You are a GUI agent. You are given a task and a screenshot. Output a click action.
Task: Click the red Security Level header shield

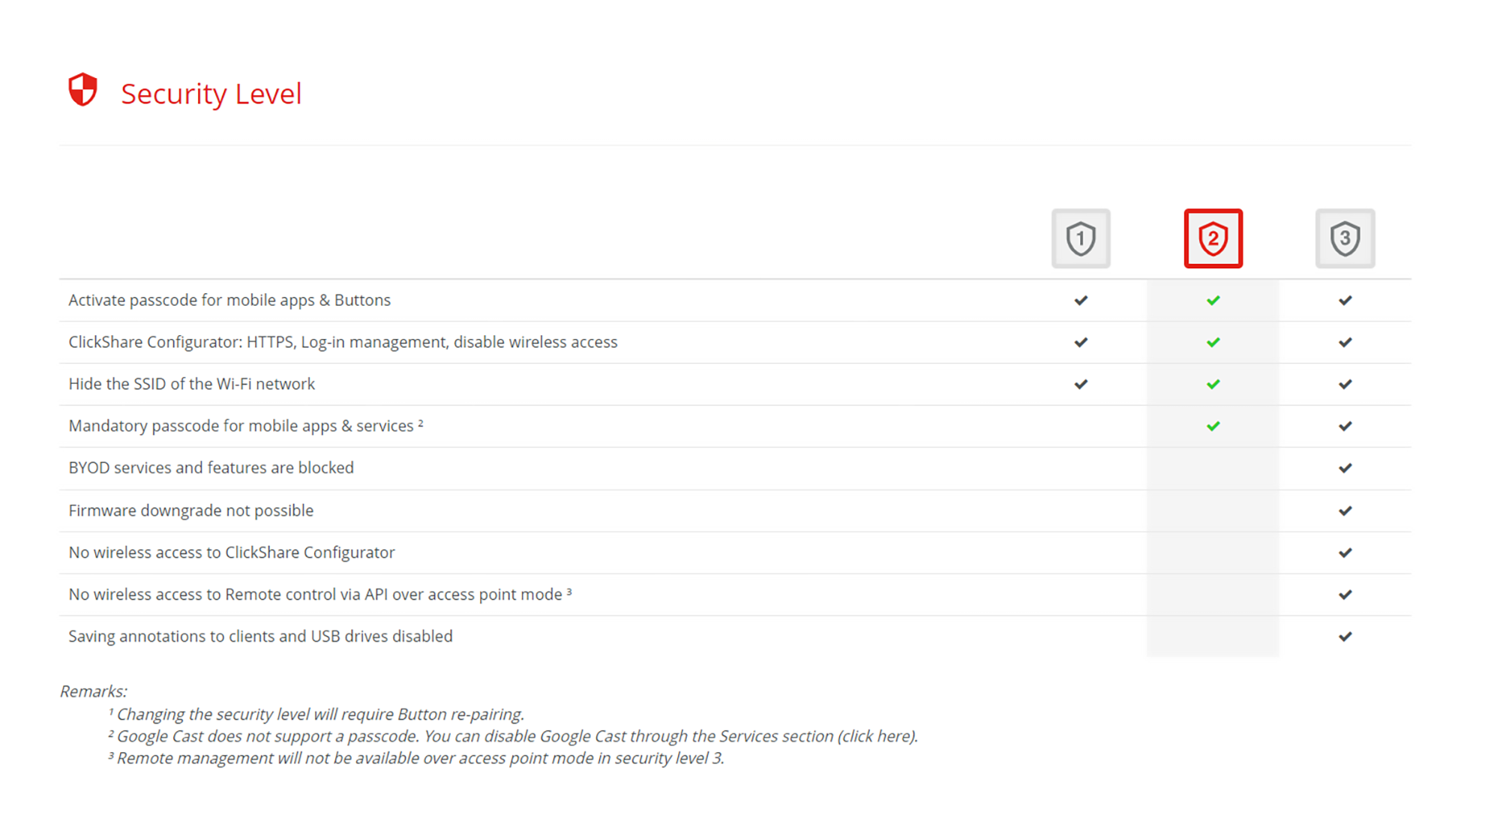coord(82,90)
